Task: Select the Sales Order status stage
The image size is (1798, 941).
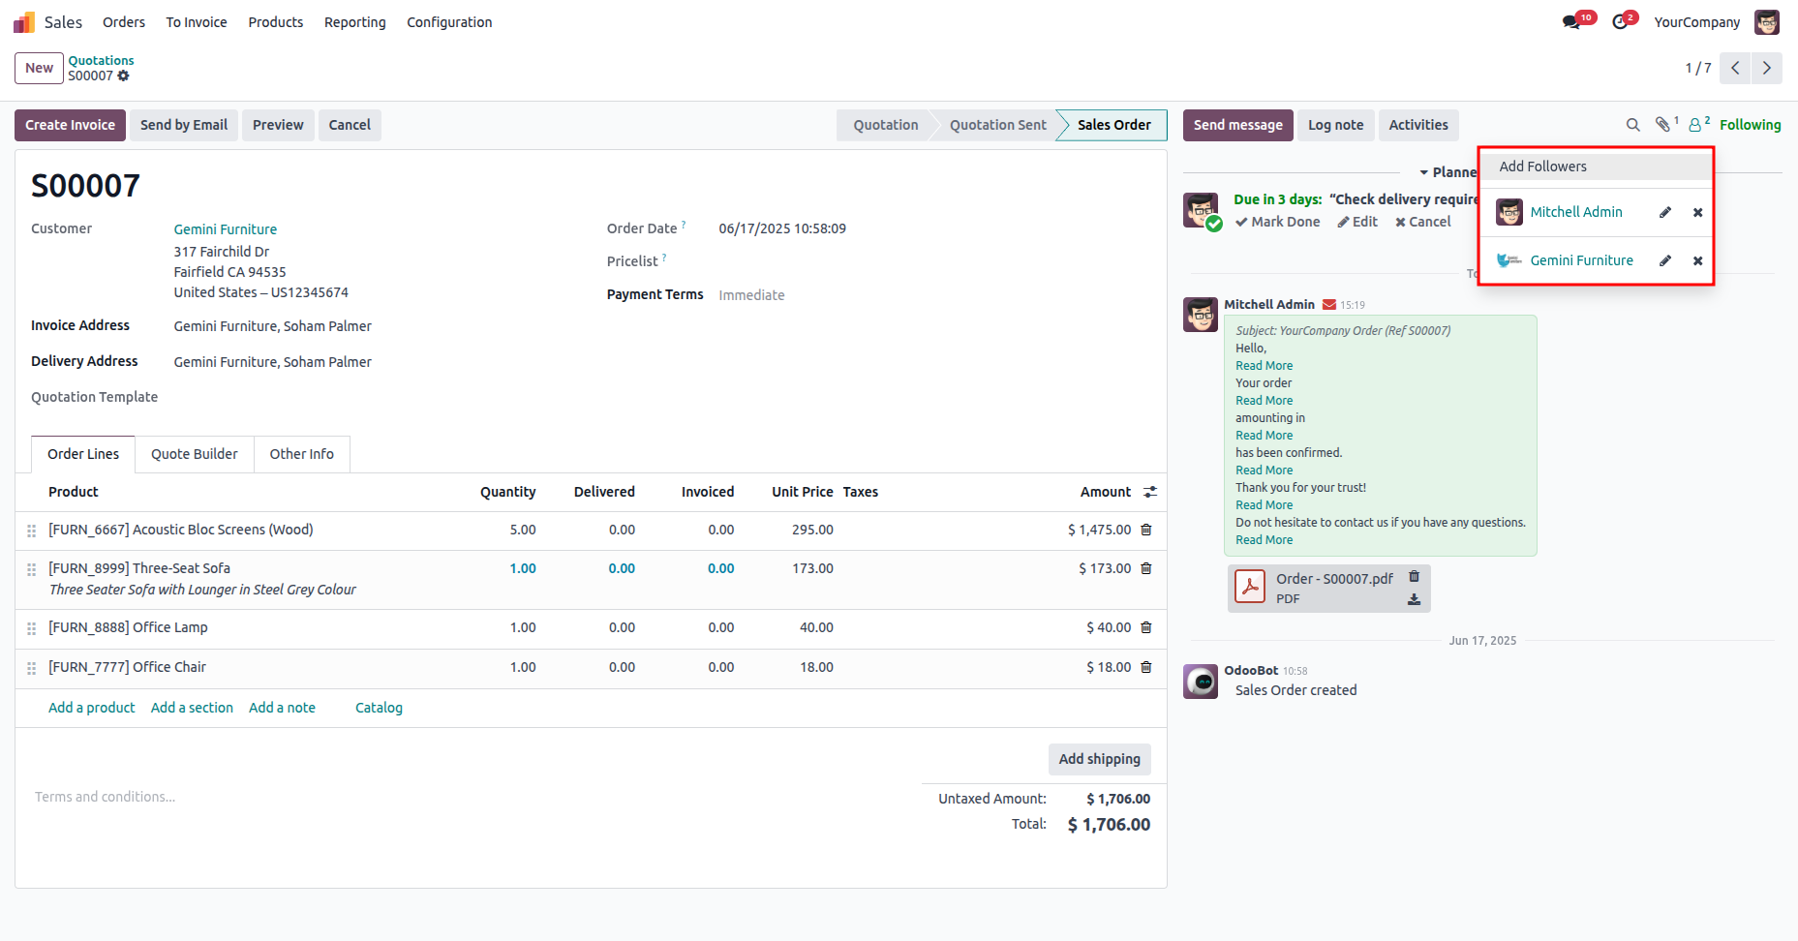Action: point(1114,125)
